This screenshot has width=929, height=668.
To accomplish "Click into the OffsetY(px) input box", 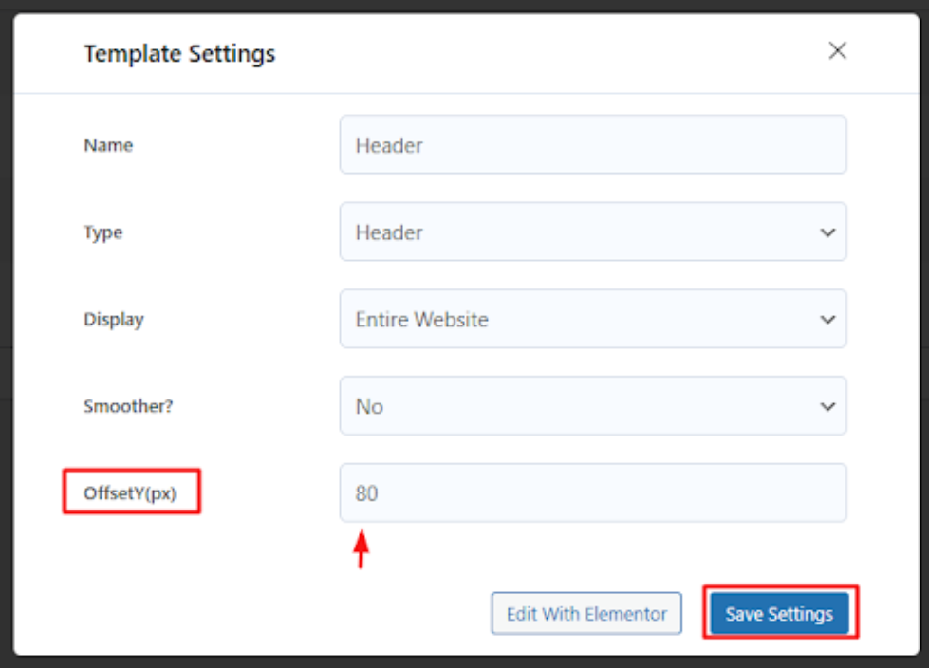I will click(592, 493).
